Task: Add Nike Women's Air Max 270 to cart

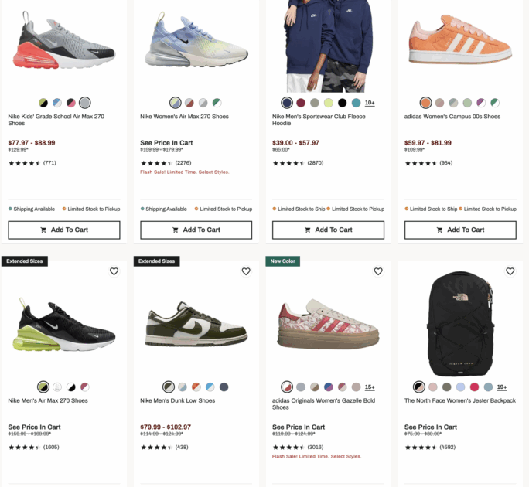Action: (196, 230)
